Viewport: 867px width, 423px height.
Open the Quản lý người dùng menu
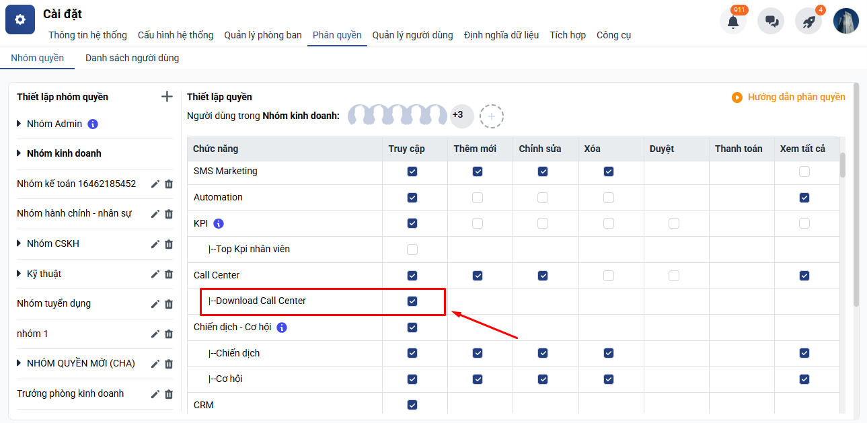coord(412,35)
